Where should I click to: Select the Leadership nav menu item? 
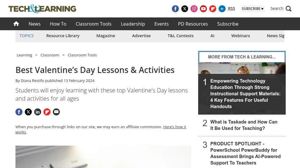pos(133,24)
